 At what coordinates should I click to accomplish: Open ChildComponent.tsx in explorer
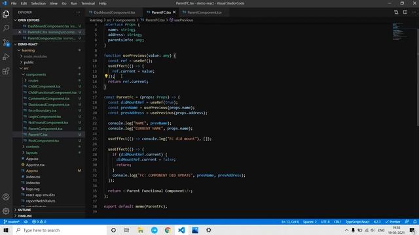[45, 86]
